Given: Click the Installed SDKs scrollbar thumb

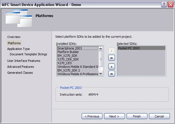Looking at the screenshot, I should coord(101,59).
